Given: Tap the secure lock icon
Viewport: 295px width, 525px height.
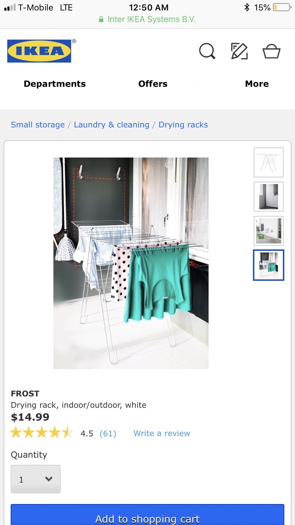Looking at the screenshot, I should tap(101, 19).
